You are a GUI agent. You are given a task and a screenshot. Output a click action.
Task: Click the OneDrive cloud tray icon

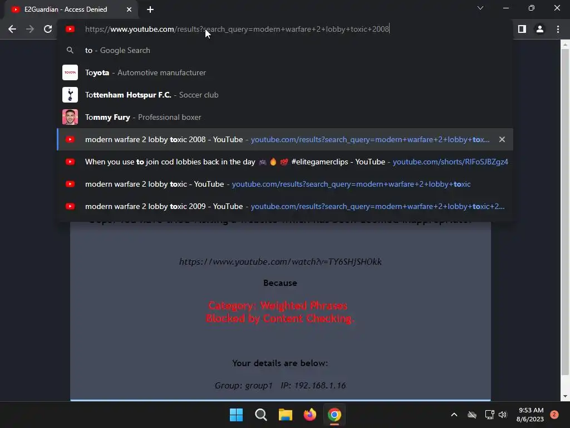472,415
